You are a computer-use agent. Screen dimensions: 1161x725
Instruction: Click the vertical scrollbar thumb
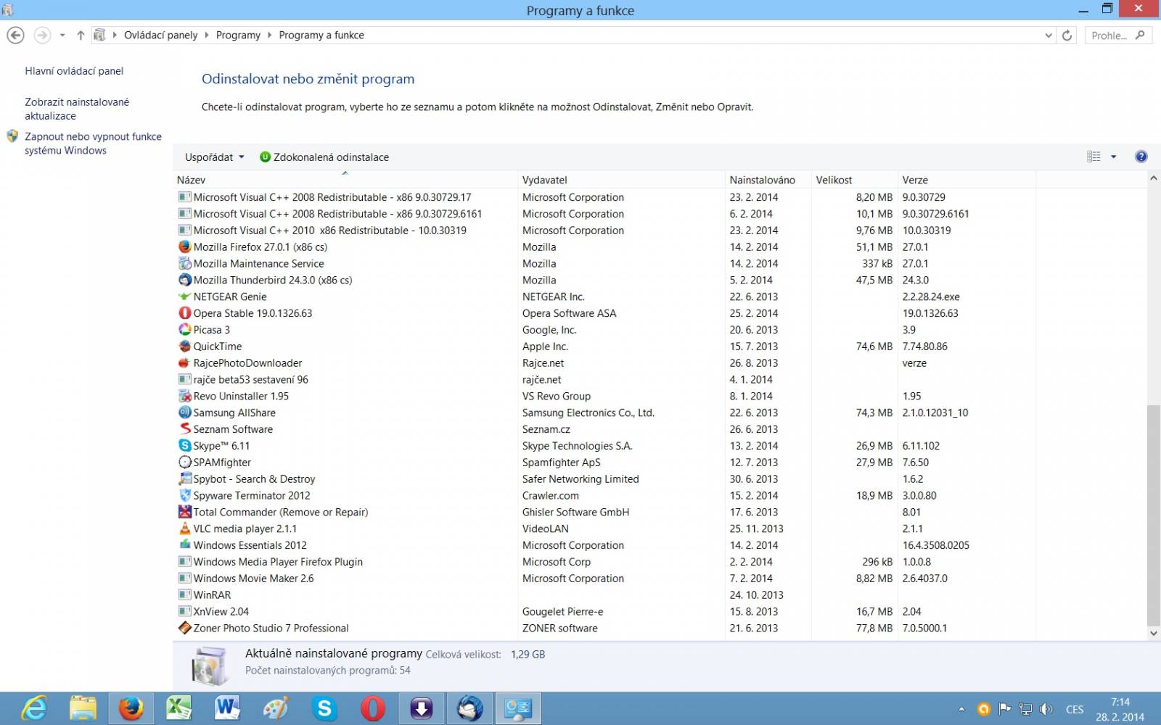pos(1153,515)
